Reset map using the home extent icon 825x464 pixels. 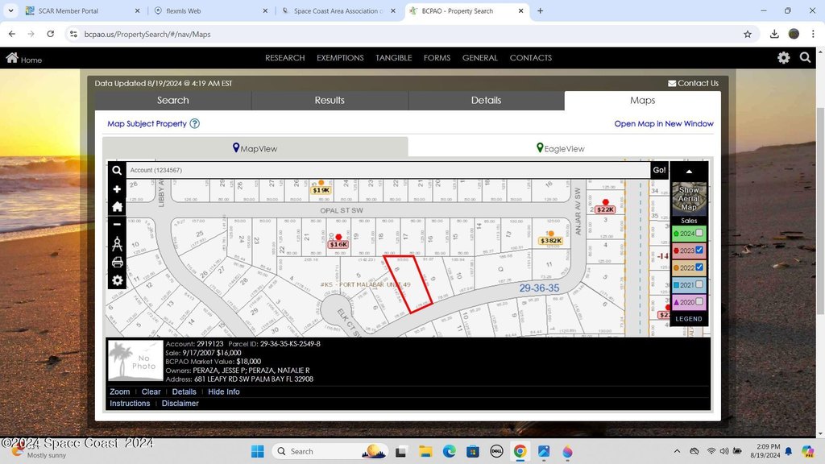[x=117, y=206]
